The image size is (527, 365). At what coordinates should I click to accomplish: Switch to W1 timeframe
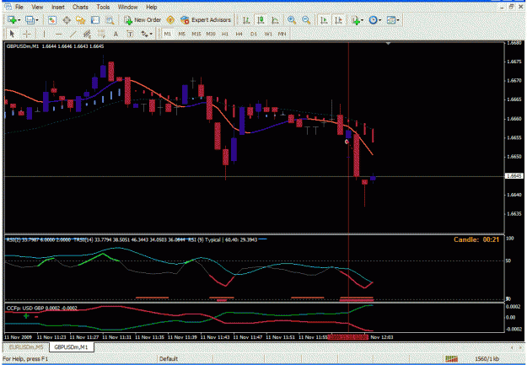click(268, 34)
